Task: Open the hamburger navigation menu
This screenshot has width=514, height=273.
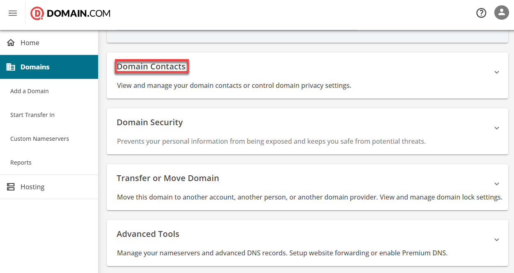Action: pos(13,13)
